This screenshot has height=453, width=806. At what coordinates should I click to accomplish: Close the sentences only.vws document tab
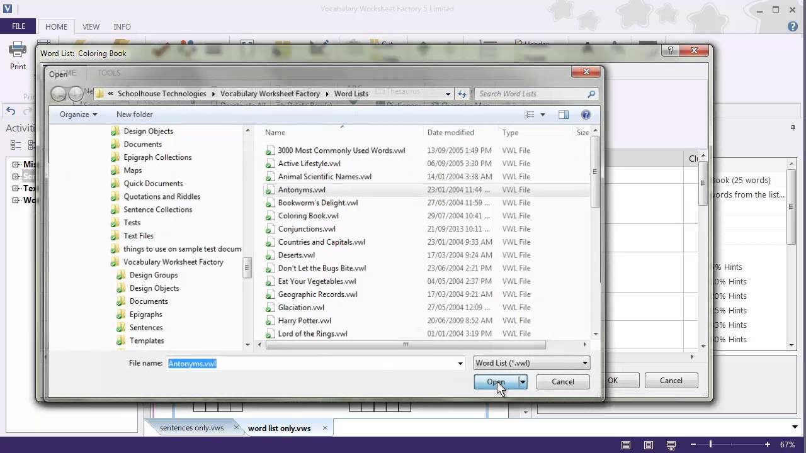point(237,428)
